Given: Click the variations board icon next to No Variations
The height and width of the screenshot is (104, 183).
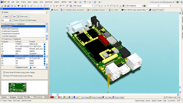Looking at the screenshot, I should 145,6.
